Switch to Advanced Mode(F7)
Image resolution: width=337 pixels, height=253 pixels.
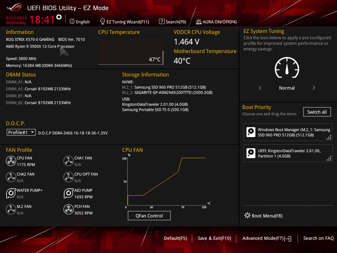tap(263, 238)
